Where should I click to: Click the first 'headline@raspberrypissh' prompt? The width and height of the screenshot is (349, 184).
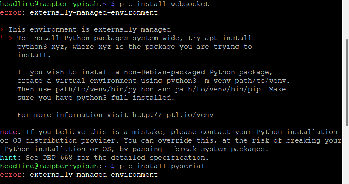49,4
